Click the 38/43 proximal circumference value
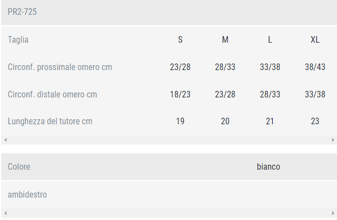The image size is (337, 220). click(315, 67)
